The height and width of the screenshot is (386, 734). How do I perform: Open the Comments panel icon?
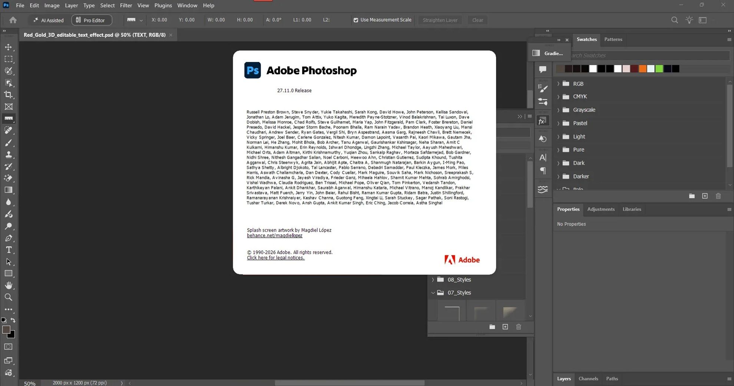pos(543,69)
